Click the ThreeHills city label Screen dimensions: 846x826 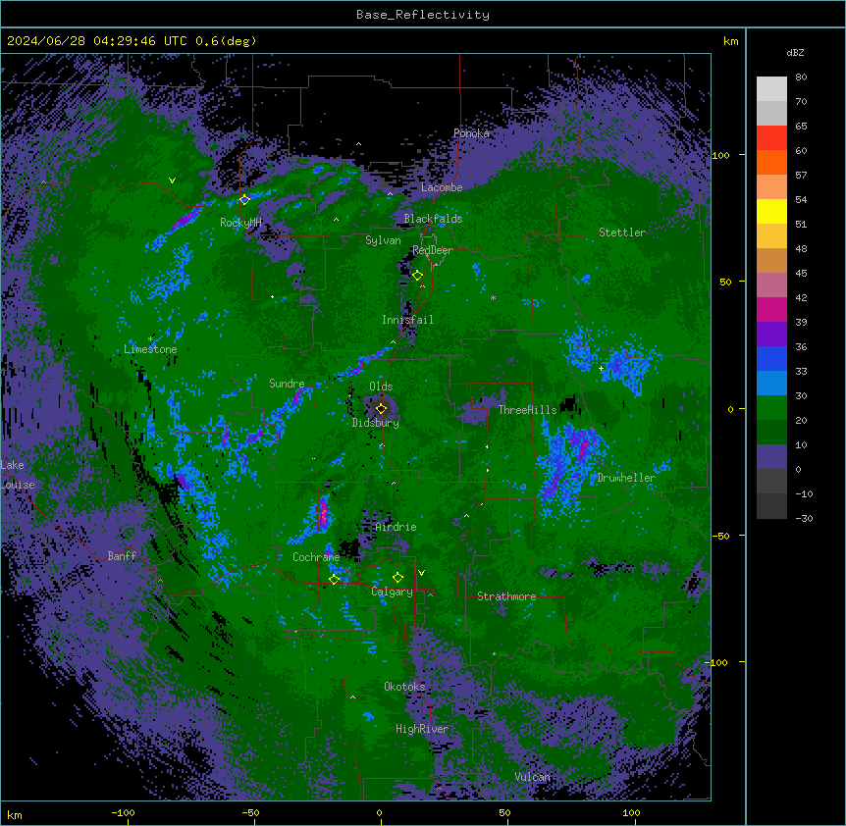pos(527,410)
